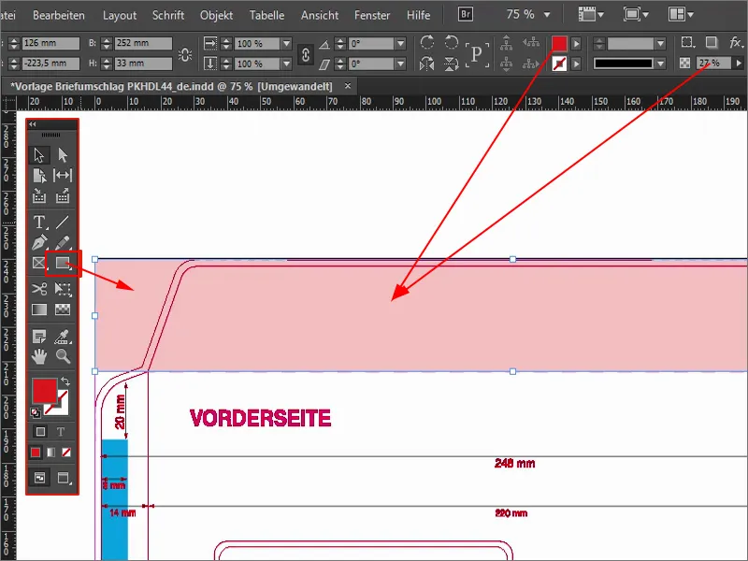Open the Ansicht menu

pyautogui.click(x=320, y=15)
